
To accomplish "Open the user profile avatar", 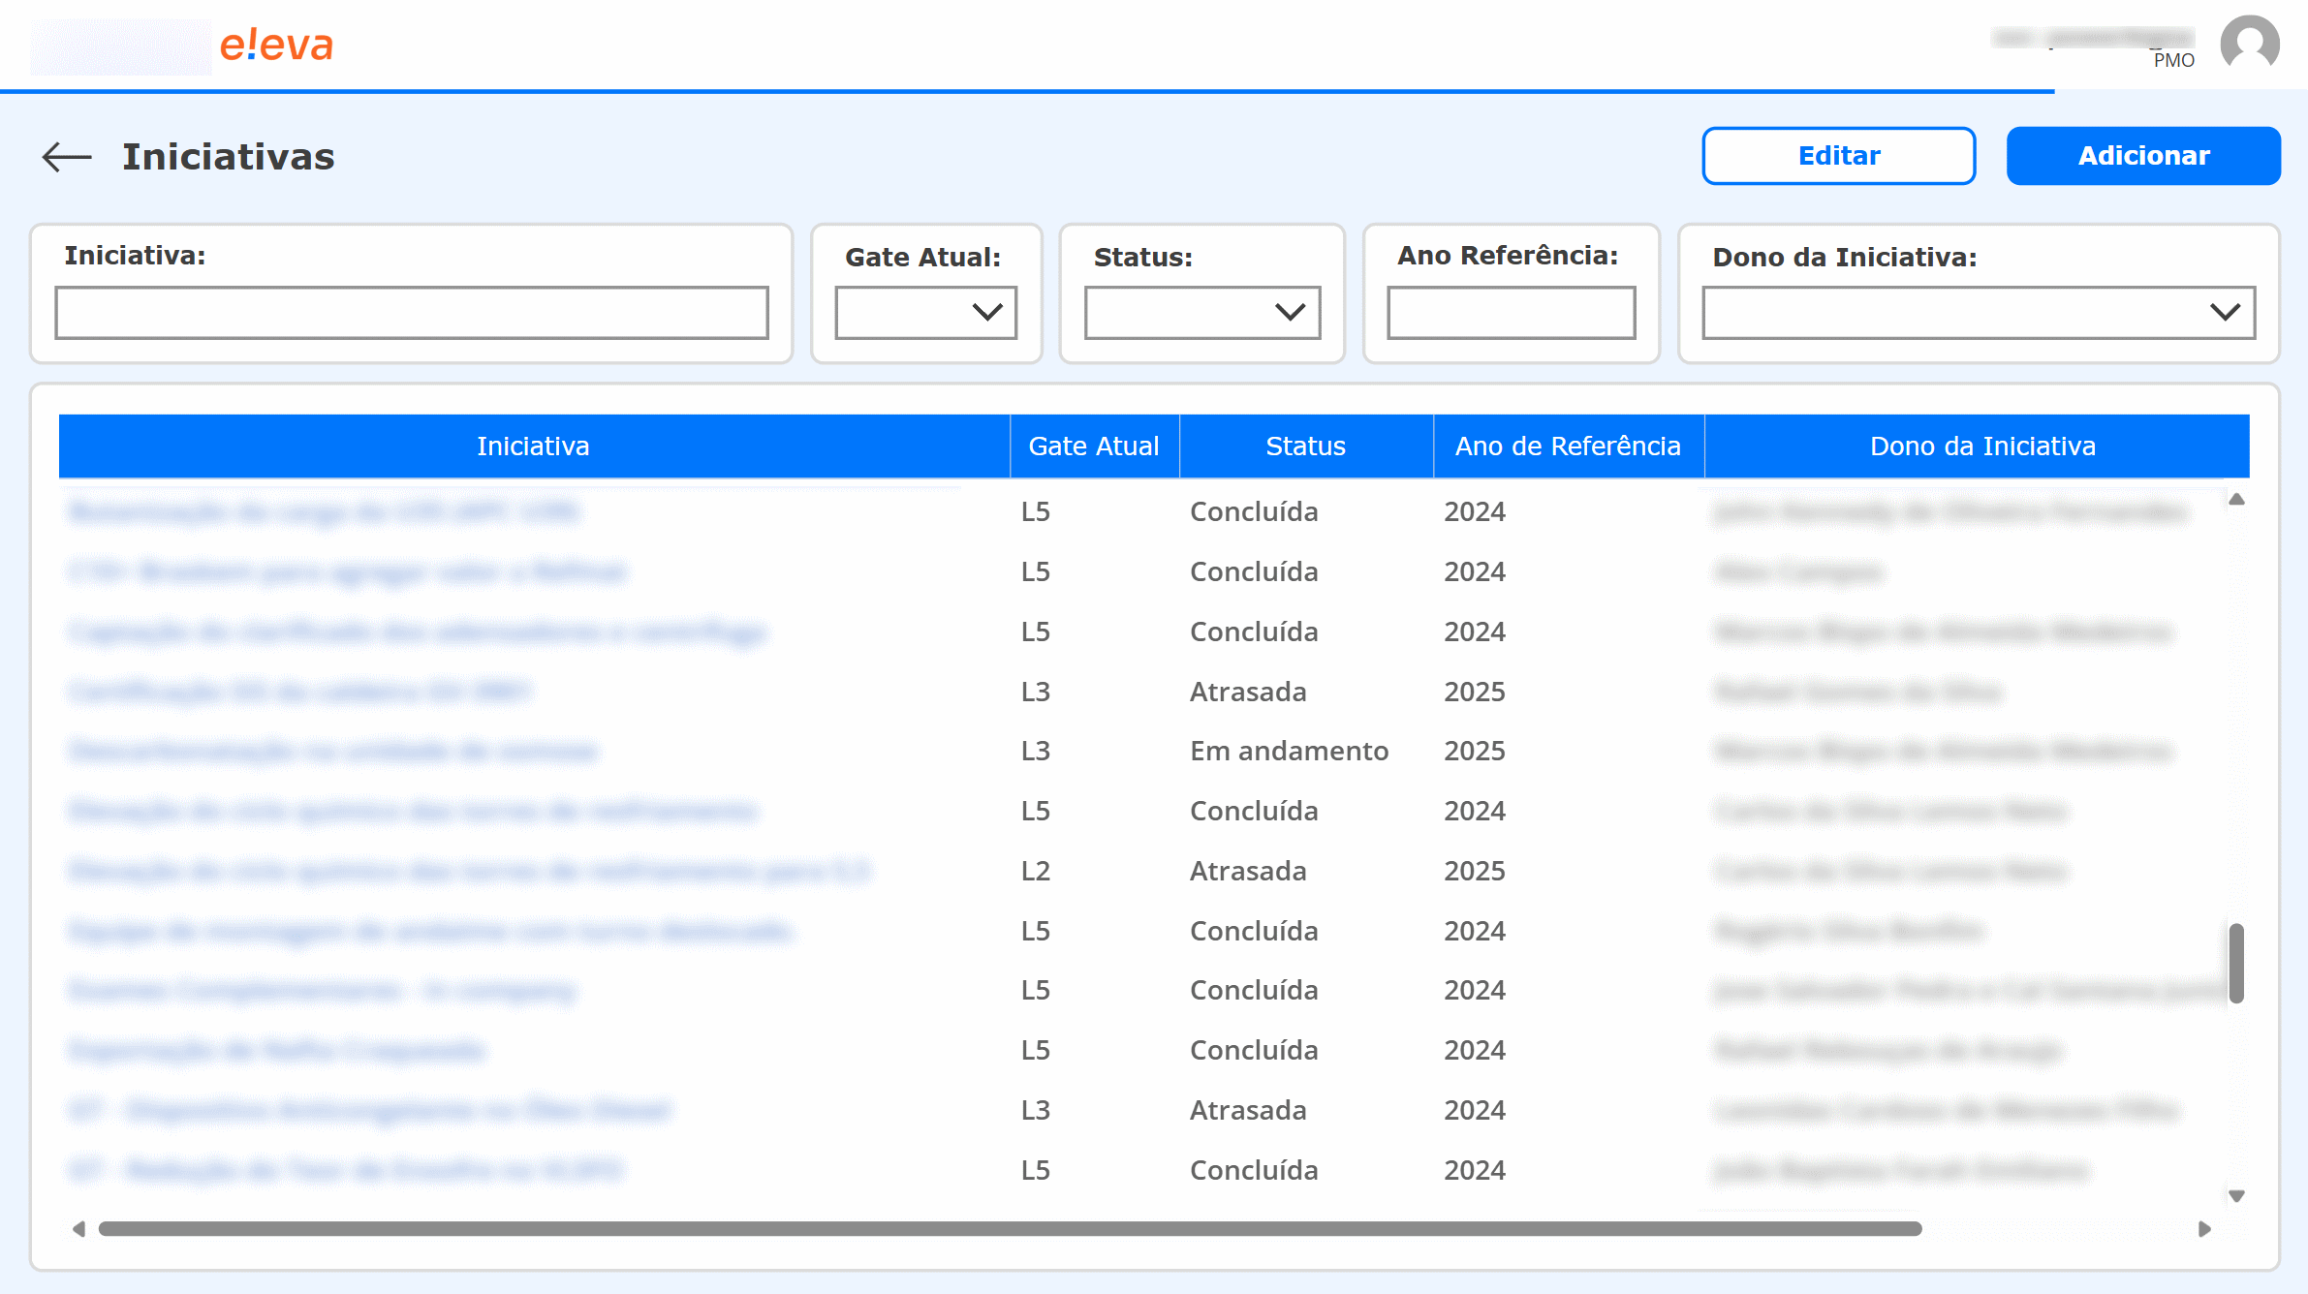I will click(2248, 44).
